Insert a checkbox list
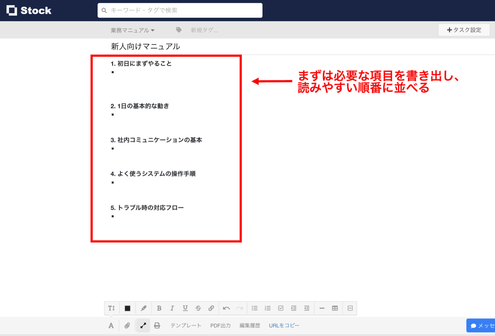This screenshot has width=495, height=336. (x=281, y=308)
